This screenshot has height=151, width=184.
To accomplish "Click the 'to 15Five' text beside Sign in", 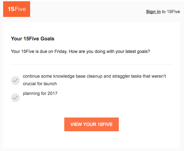I will [x=171, y=12].
